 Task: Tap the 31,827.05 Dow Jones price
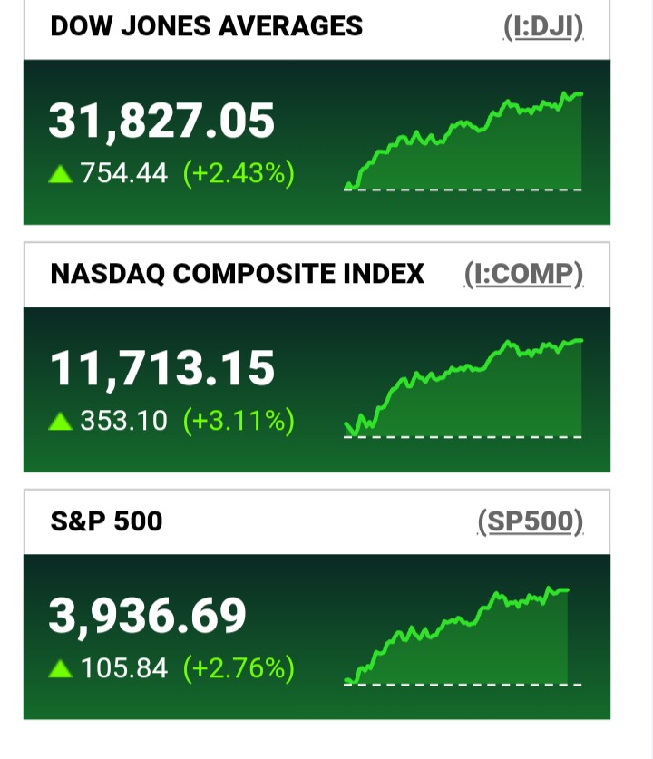[x=161, y=122]
